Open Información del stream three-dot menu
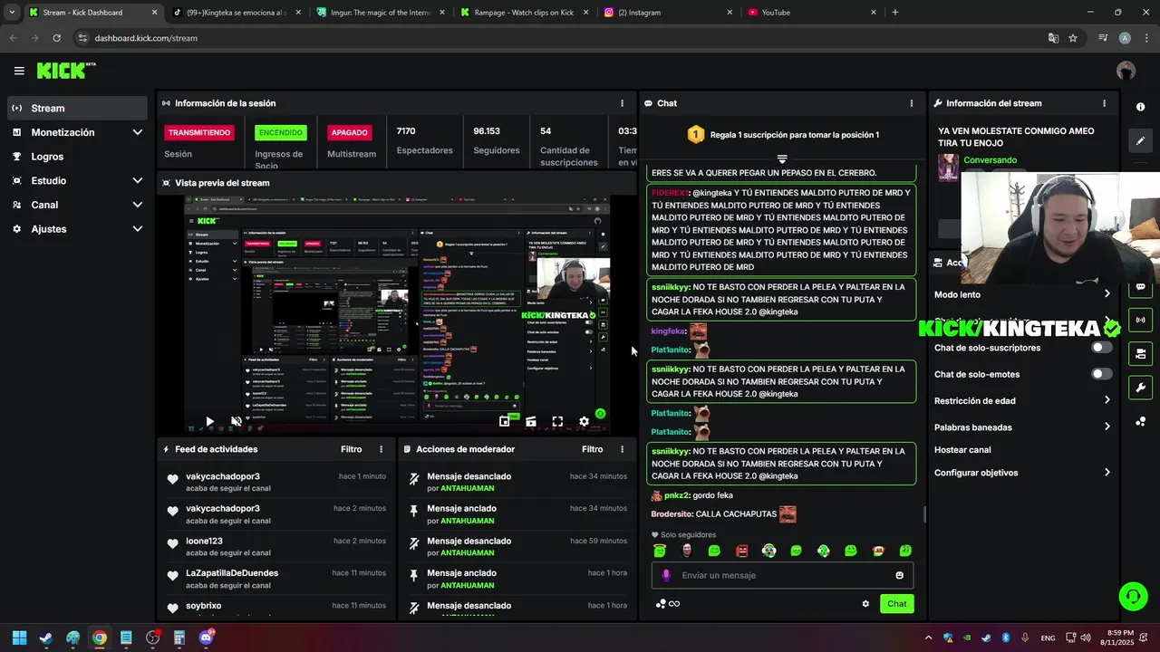This screenshot has width=1160, height=652. (x=1104, y=103)
